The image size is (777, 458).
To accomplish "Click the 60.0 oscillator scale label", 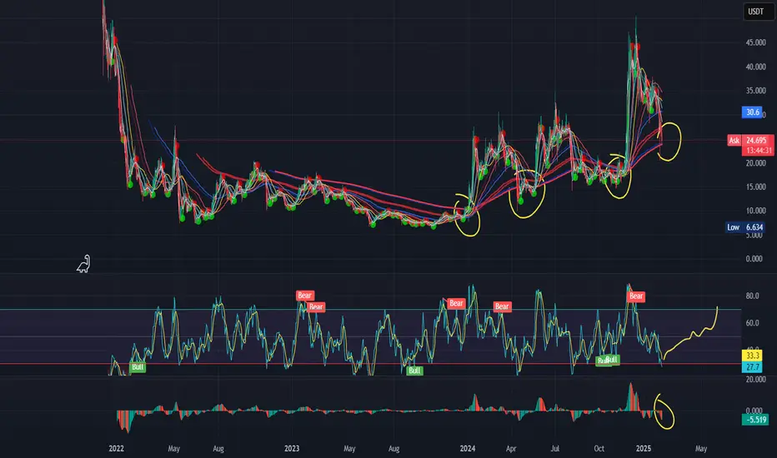I will click(x=752, y=323).
